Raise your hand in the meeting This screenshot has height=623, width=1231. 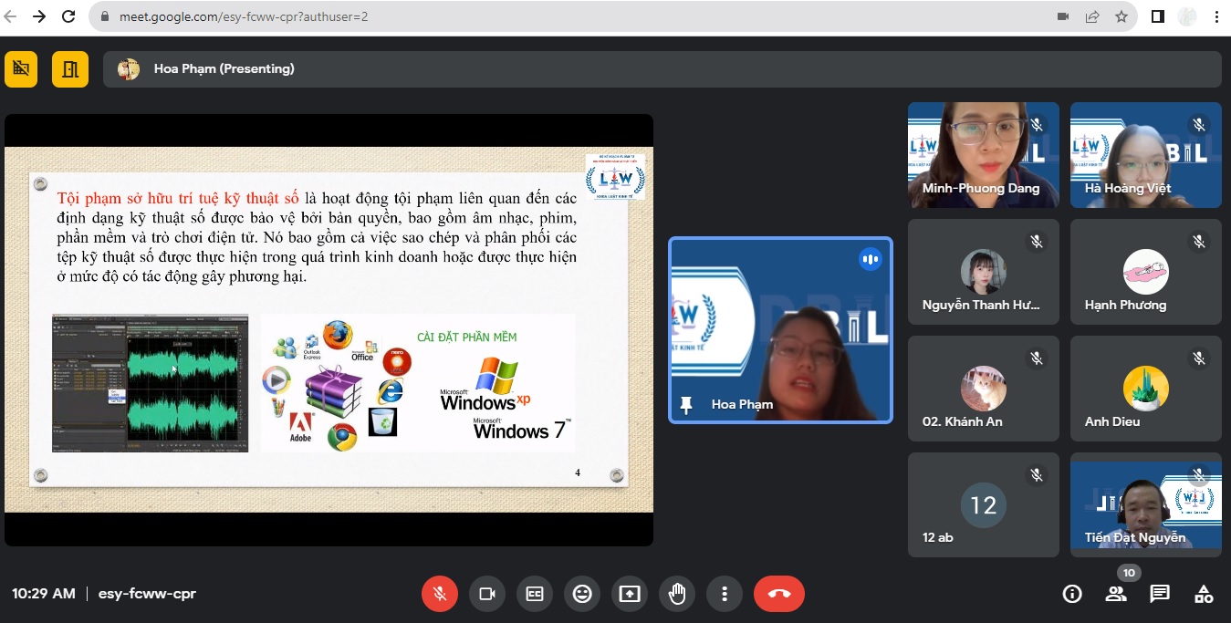tap(677, 594)
